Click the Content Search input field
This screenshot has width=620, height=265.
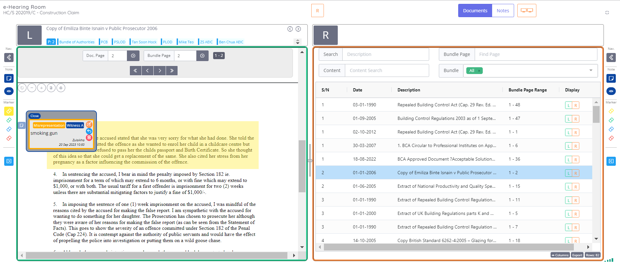tap(387, 70)
